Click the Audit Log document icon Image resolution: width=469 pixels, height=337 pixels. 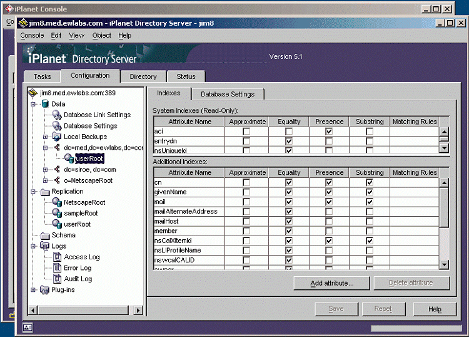(57, 279)
